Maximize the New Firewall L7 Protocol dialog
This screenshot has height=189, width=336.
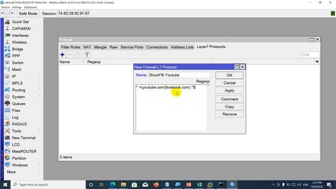[237, 67]
